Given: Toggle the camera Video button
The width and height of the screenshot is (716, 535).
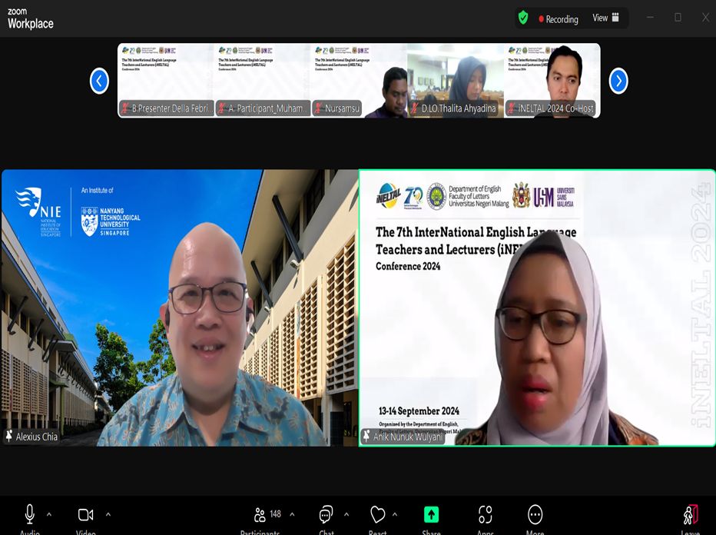Looking at the screenshot, I should point(85,514).
